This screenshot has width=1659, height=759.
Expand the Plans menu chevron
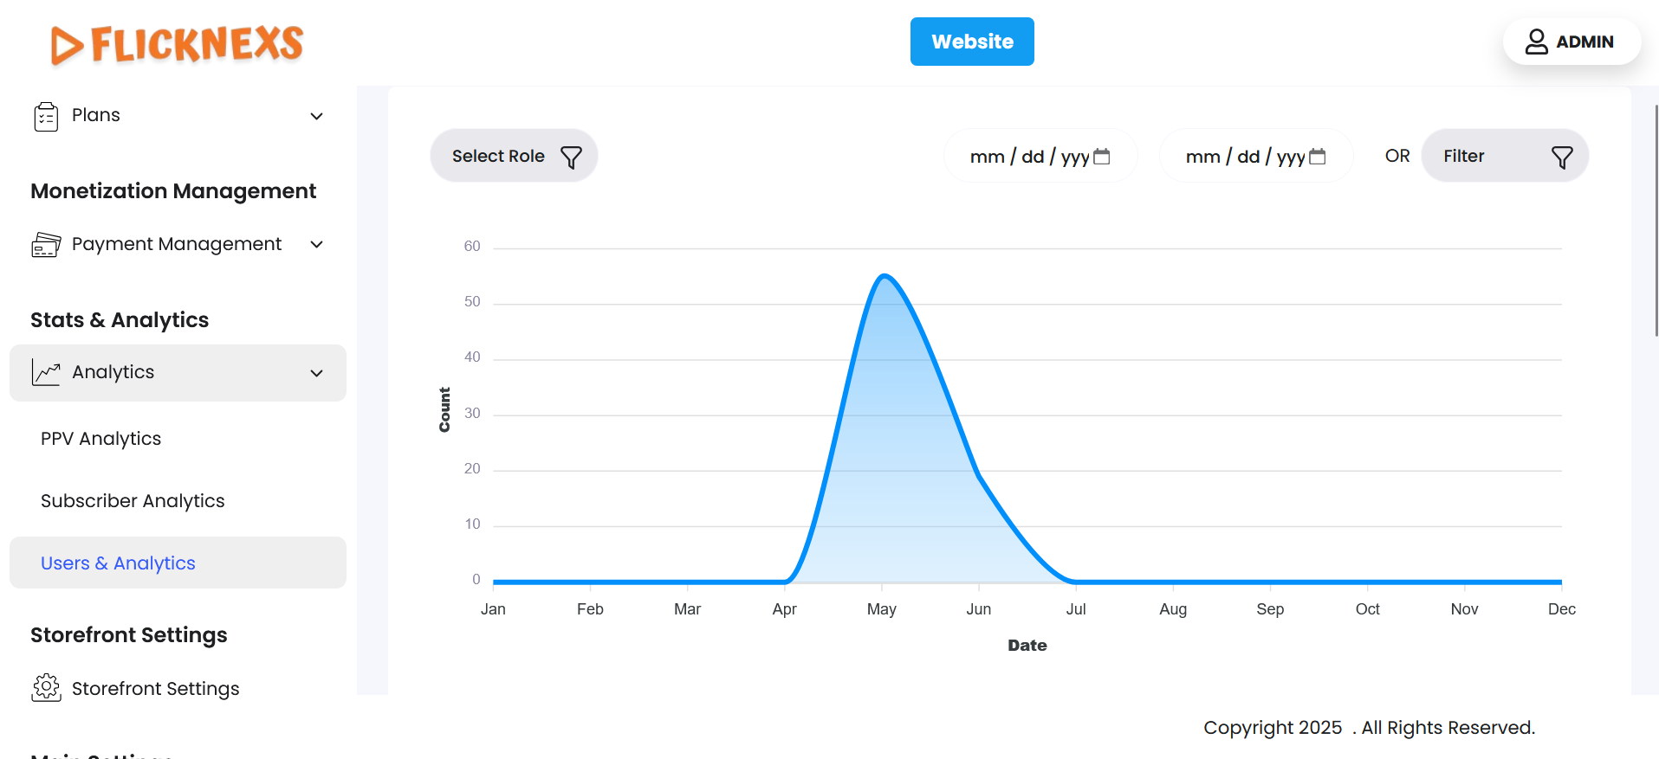pyautogui.click(x=317, y=116)
